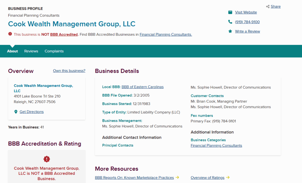Image resolution: width=302 pixels, height=183 pixels.
Task: Open the Overview of Ratings link
Action: tap(207, 178)
